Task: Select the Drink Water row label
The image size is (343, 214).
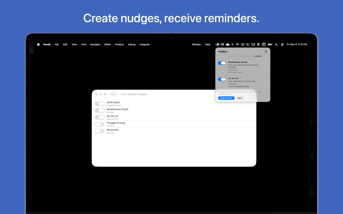Action: coord(113,102)
